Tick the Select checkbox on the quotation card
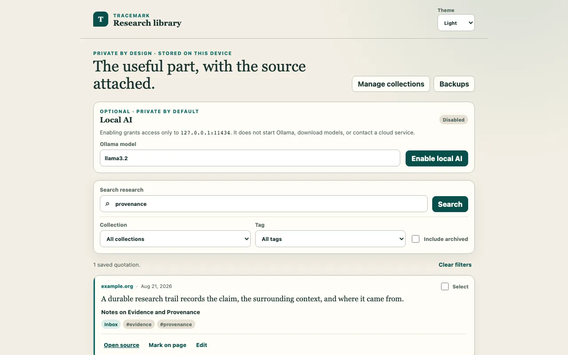The height and width of the screenshot is (355, 568). click(x=445, y=287)
